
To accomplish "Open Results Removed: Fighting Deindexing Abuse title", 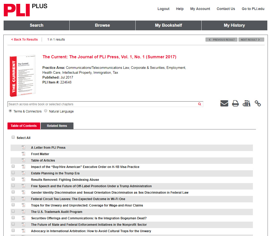I will 65,180.
